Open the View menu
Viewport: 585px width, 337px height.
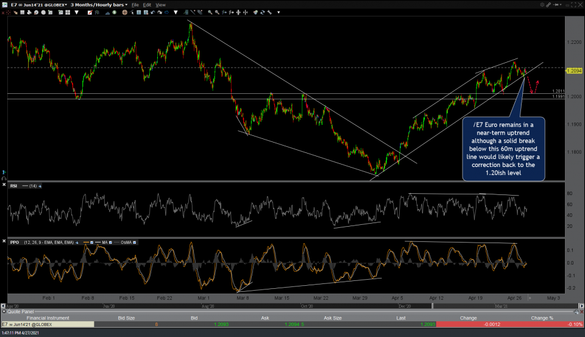coord(160,5)
